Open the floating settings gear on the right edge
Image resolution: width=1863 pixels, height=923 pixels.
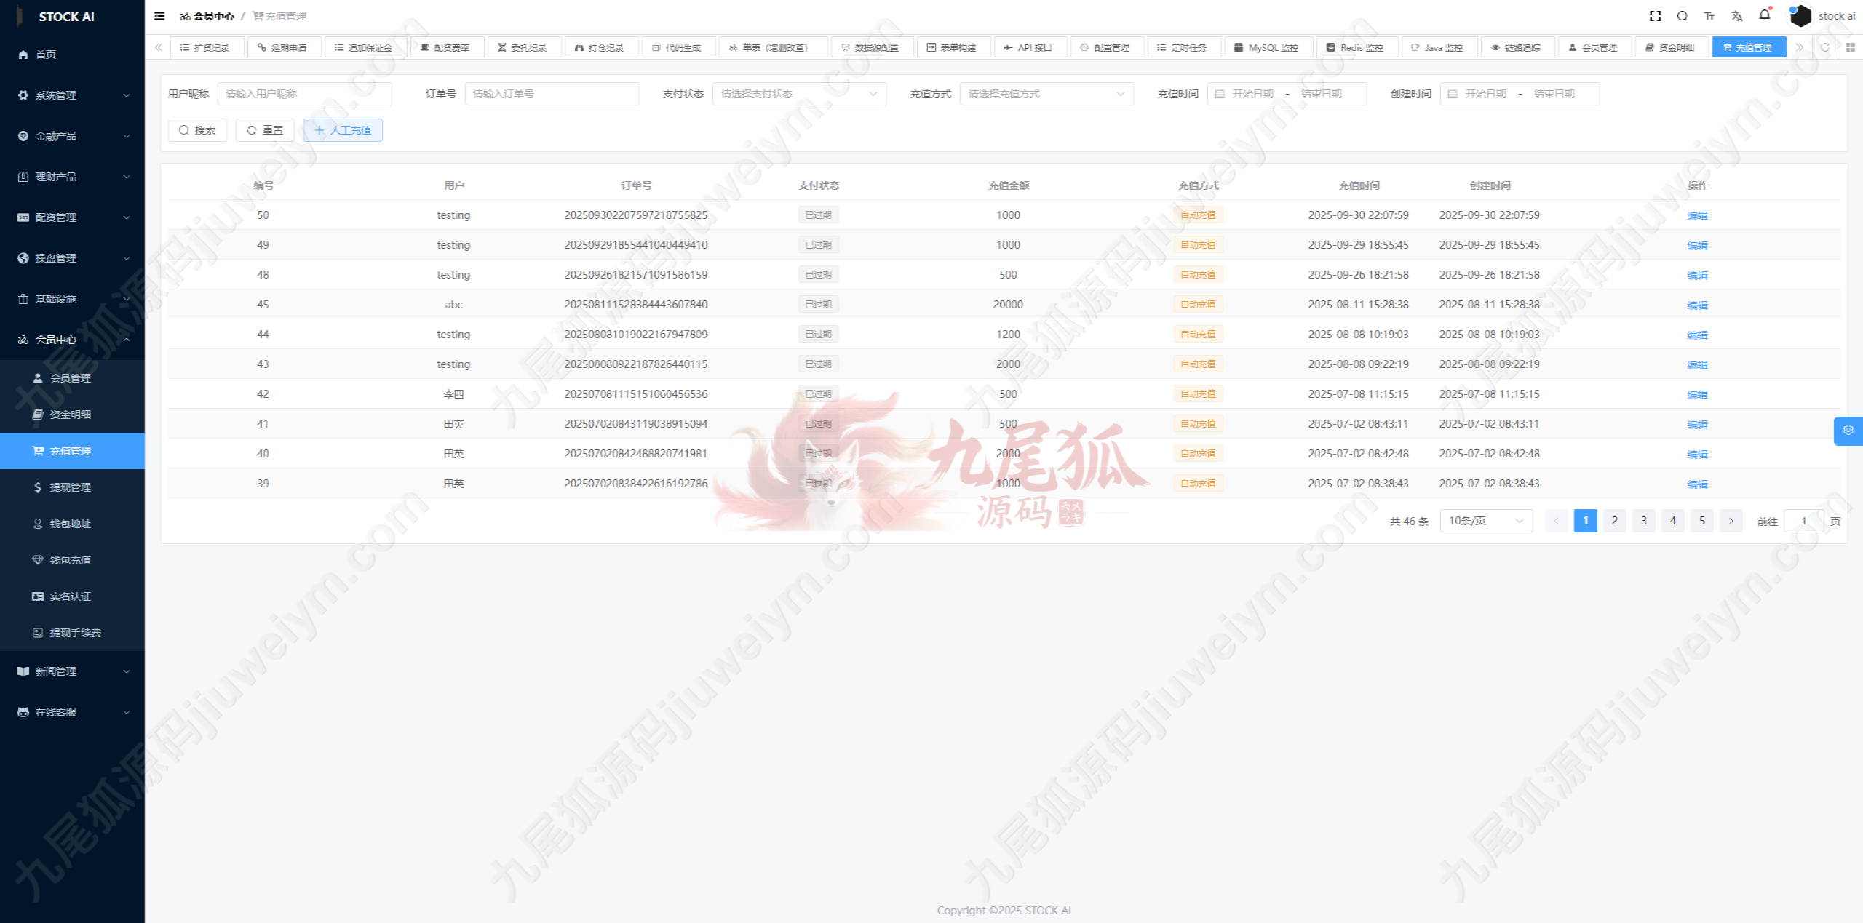pos(1848,431)
